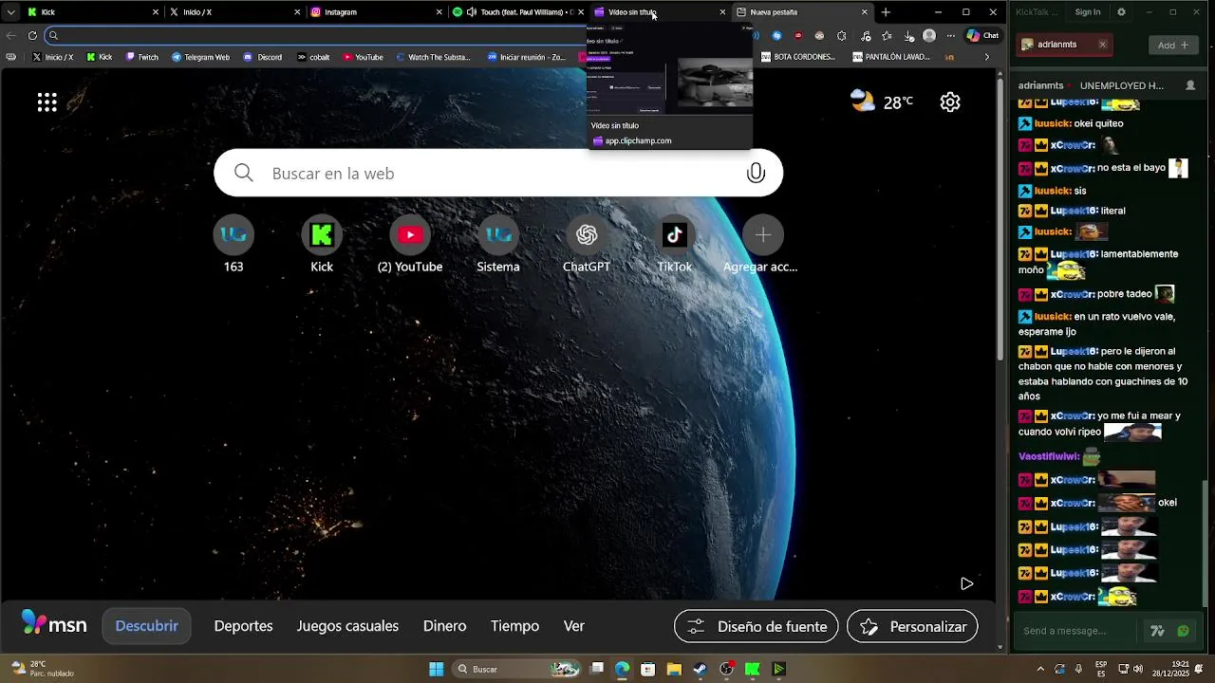The image size is (1215, 683).
Task: Close the adrianmts chatroom tab
Action: tap(1102, 45)
